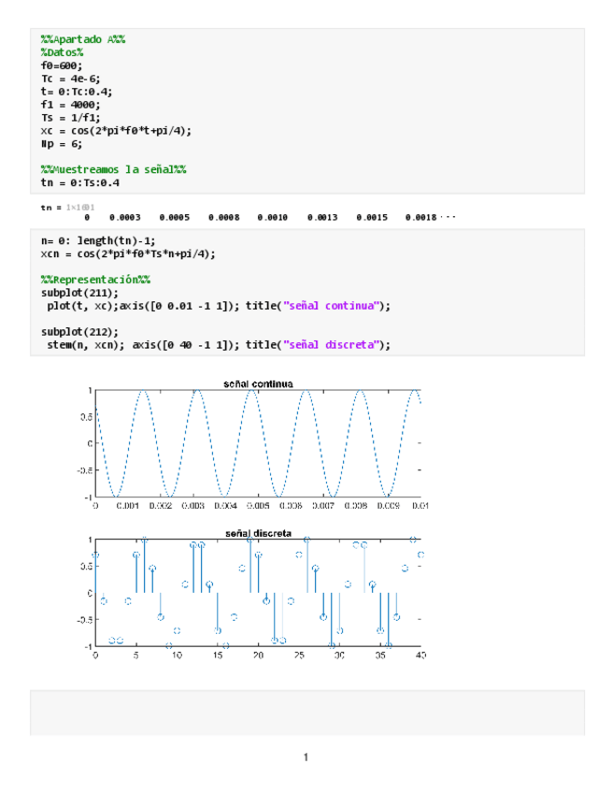Click the "señal continua" plot title
The image size is (612, 793).
coord(258,383)
